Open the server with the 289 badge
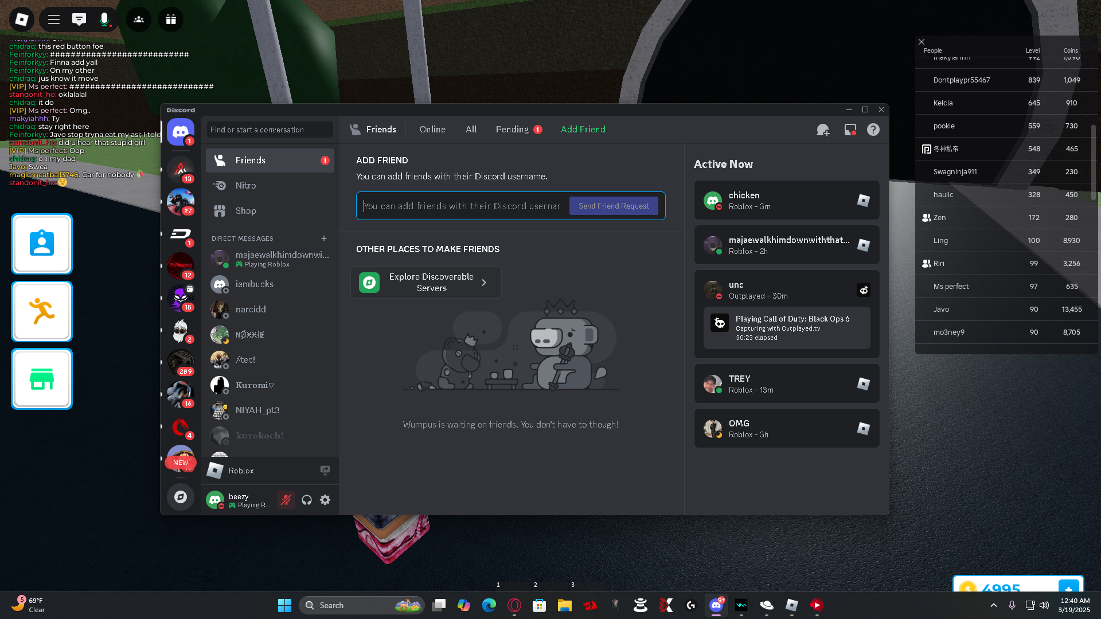This screenshot has height=619, width=1101. coord(181,362)
